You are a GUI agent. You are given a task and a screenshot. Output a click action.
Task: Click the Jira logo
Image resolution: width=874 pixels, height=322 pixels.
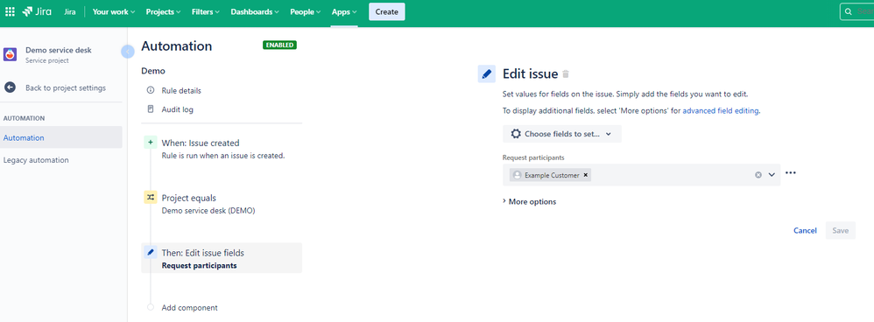(x=36, y=11)
